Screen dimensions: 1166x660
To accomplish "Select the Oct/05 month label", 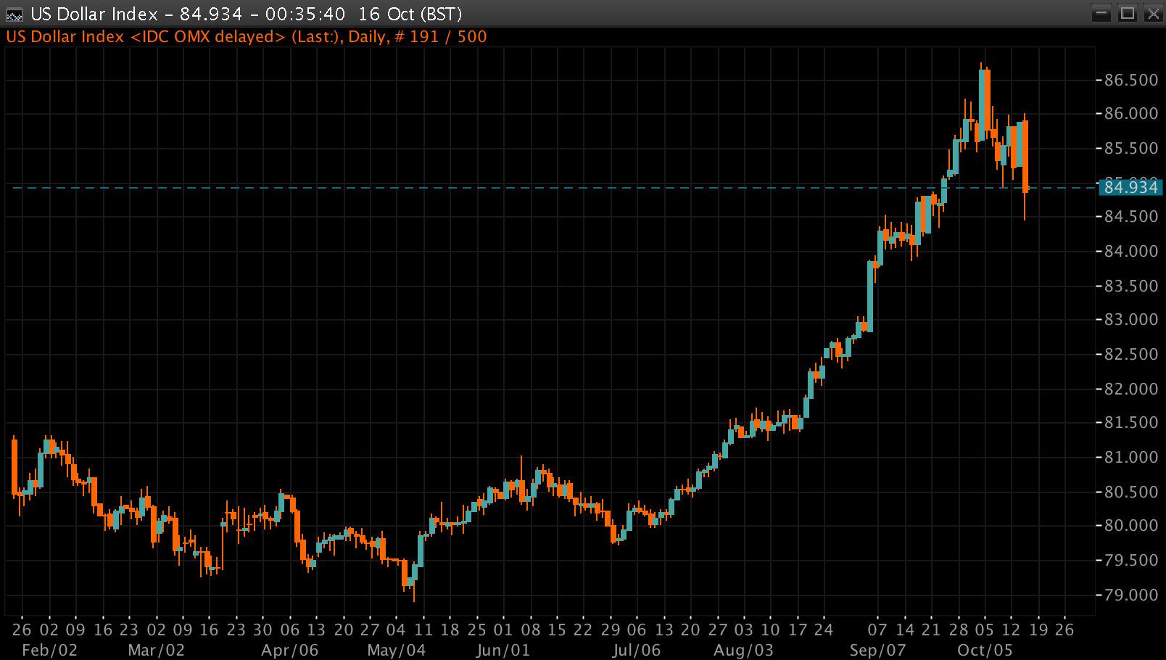I will pos(984,650).
